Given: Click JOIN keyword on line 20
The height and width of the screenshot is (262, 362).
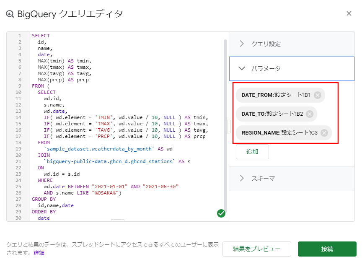Looking at the screenshot, I should click(x=44, y=155).
